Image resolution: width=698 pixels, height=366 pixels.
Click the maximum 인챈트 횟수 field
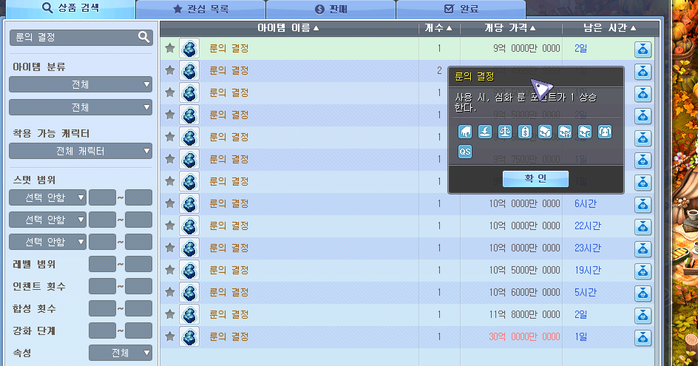point(138,286)
